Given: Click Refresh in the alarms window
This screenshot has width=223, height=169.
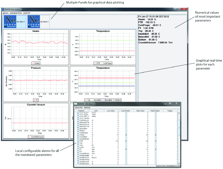Looking at the screenshot, I should [x=88, y=107].
